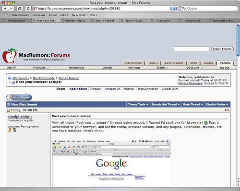Click the View First Unread arrow icon

9,105
